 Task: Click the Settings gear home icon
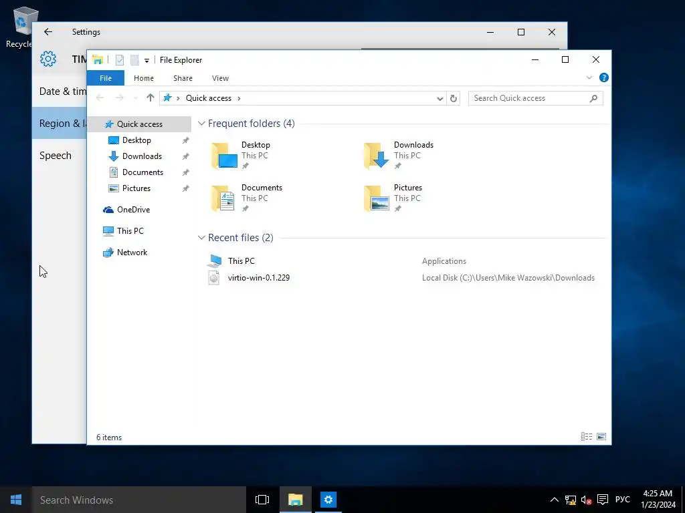[48, 59]
